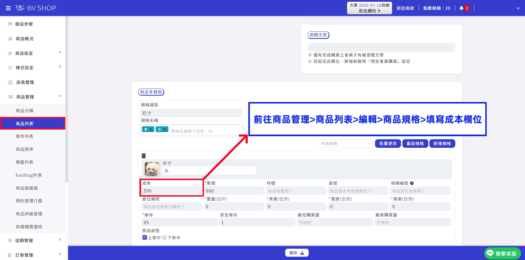Click the 批量更改 button
Viewport: 525px width, 260px height.
click(388, 144)
